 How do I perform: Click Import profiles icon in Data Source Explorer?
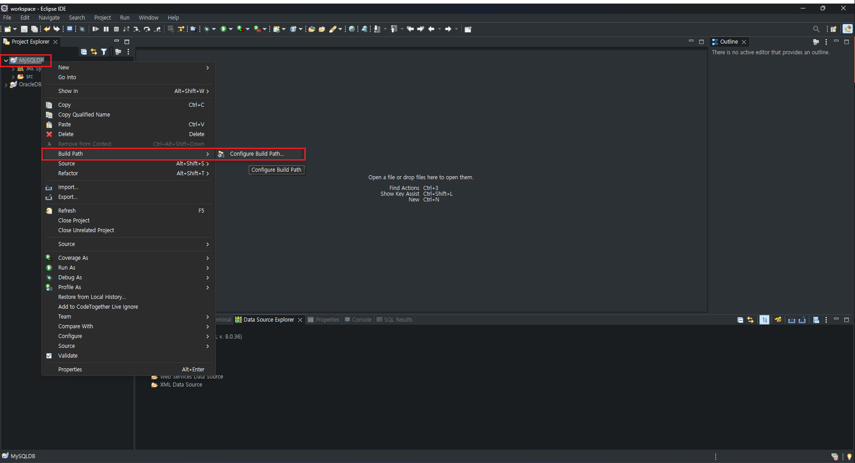click(792, 320)
